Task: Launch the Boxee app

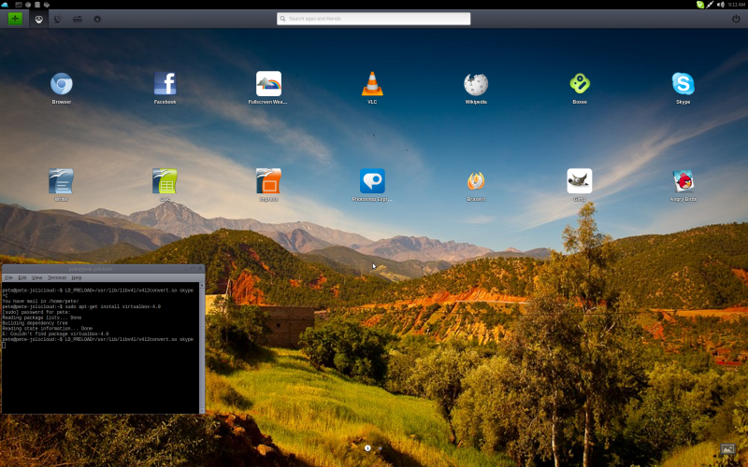Action: 580,84
